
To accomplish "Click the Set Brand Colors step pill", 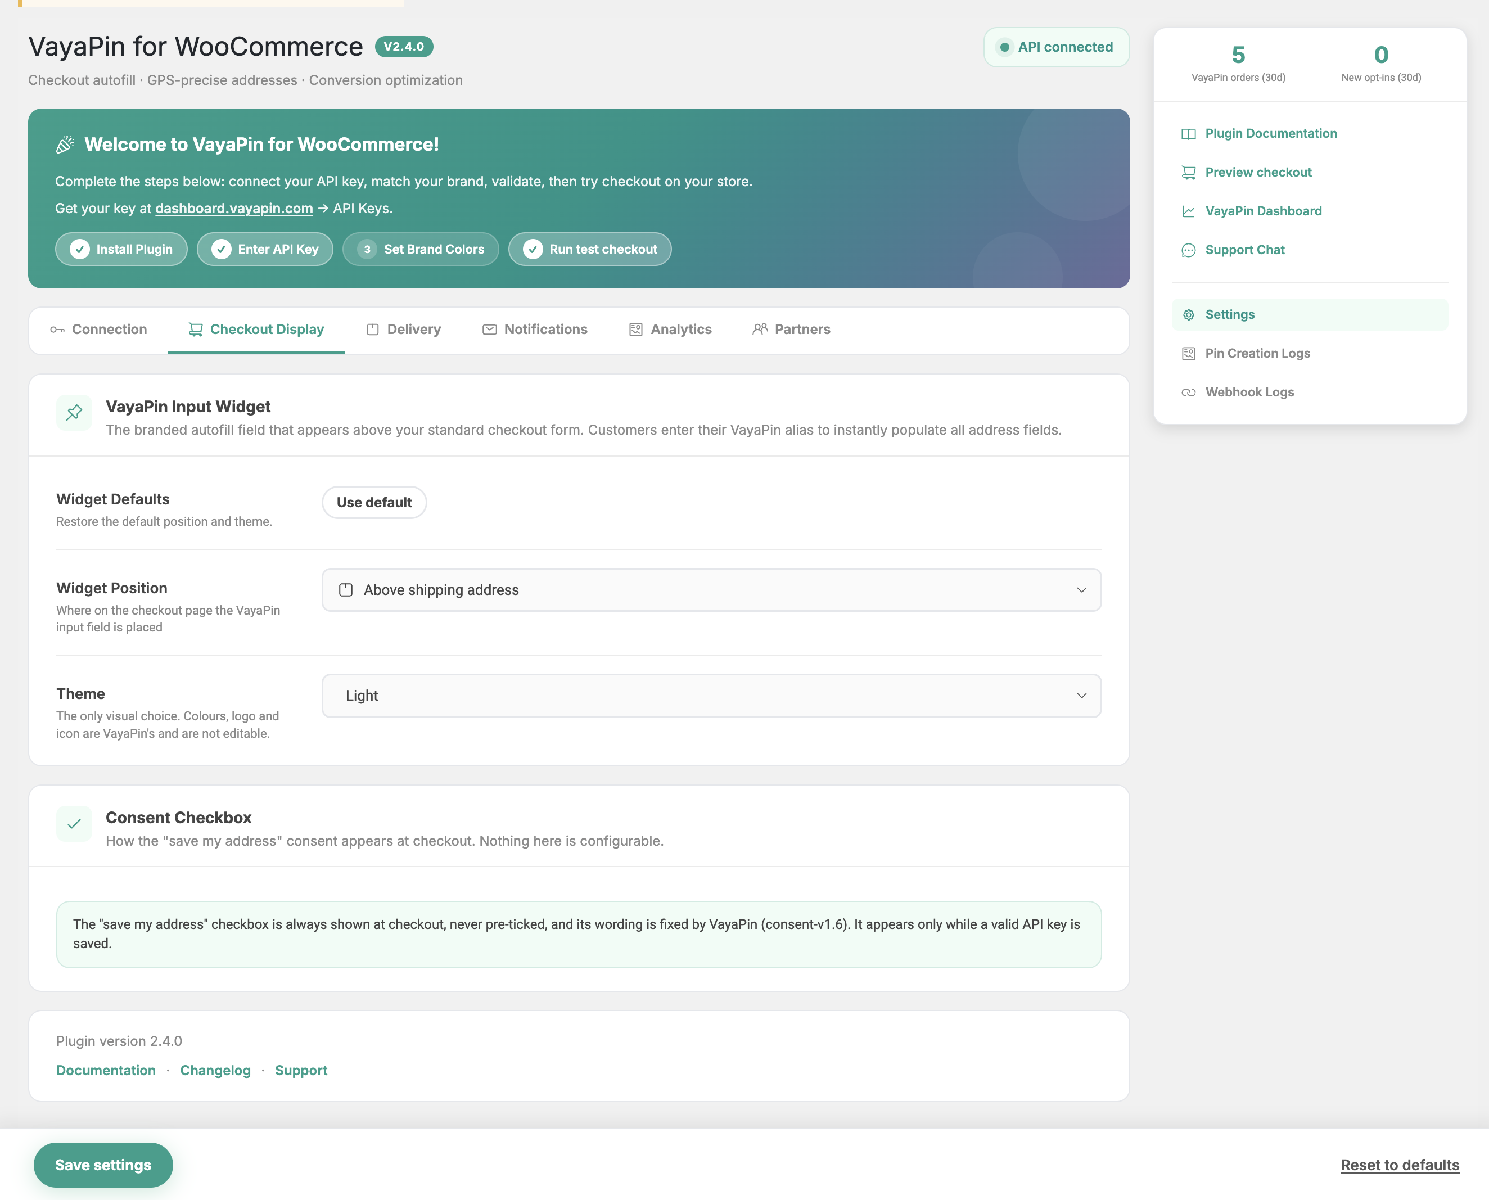I will point(420,250).
